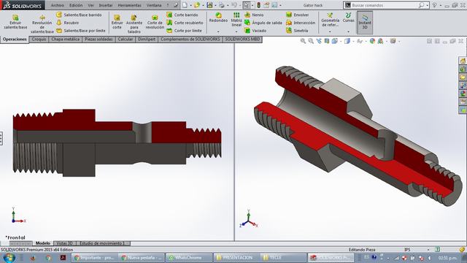This screenshot has height=263, width=467.
Task: Expand the Curvas dropdown arrow
Action: point(349,31)
